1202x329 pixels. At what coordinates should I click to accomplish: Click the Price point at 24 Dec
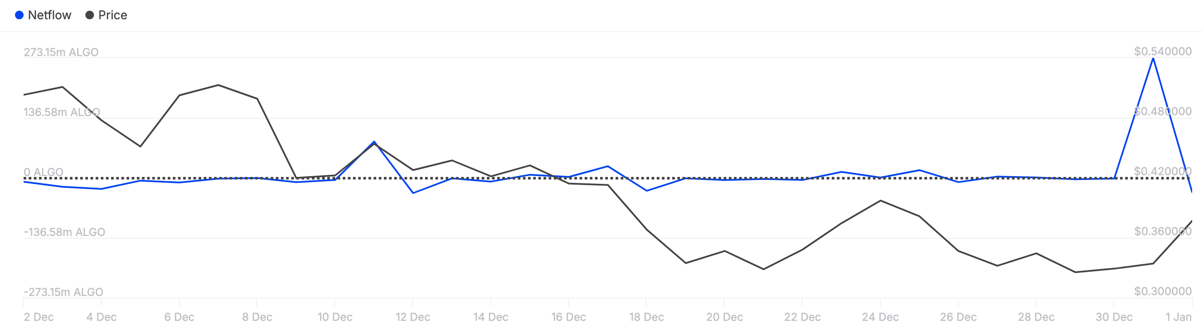(880, 200)
